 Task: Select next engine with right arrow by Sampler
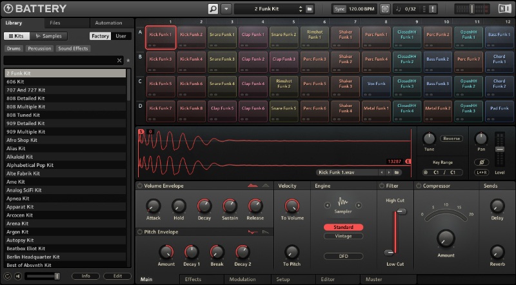coord(359,205)
